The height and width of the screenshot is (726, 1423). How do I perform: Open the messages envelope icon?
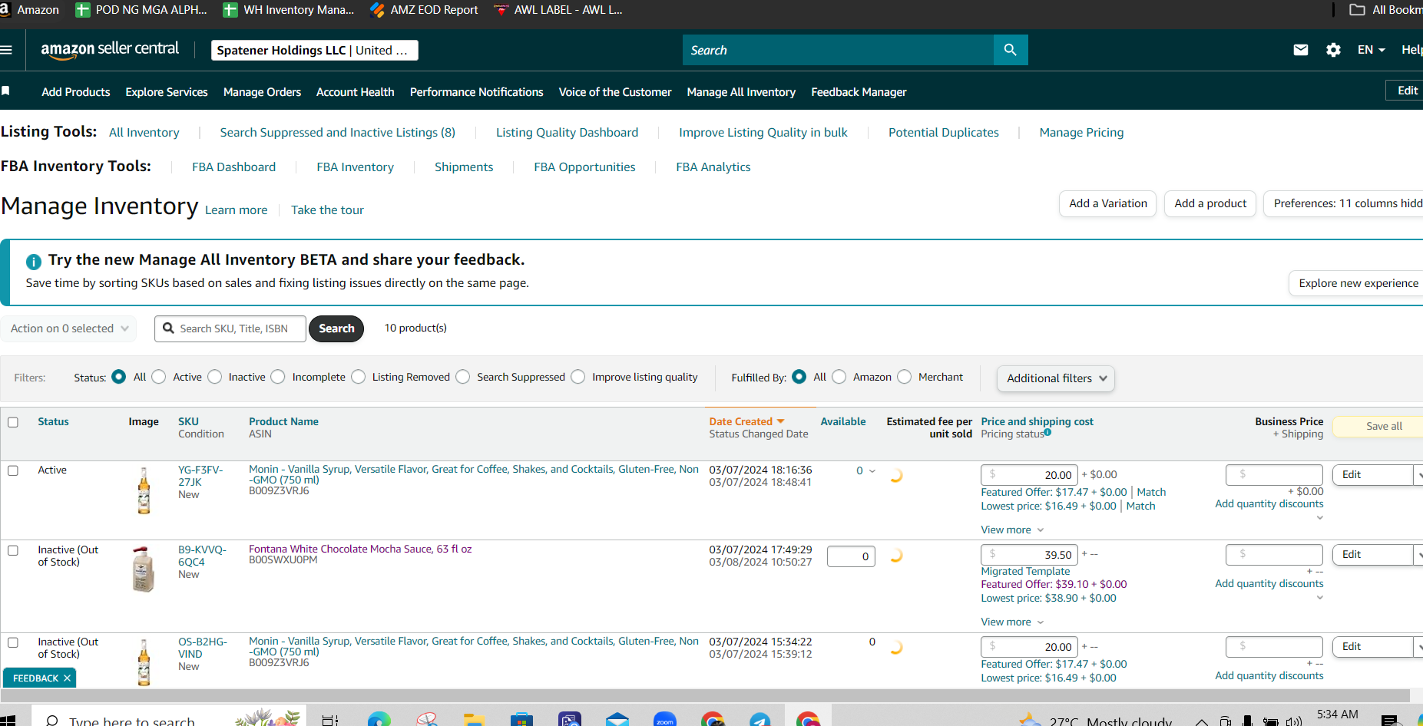[1301, 50]
